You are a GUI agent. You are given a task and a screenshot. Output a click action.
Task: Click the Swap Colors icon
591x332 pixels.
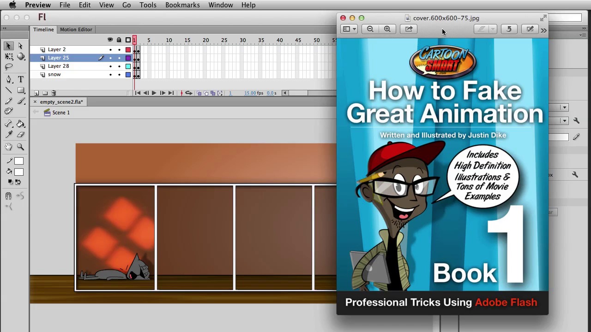click(18, 182)
